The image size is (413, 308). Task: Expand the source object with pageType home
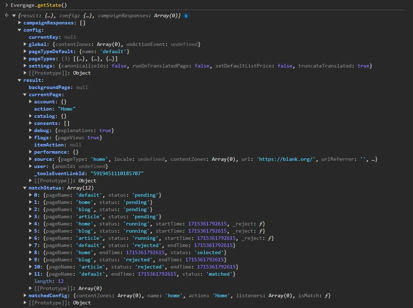(31, 159)
